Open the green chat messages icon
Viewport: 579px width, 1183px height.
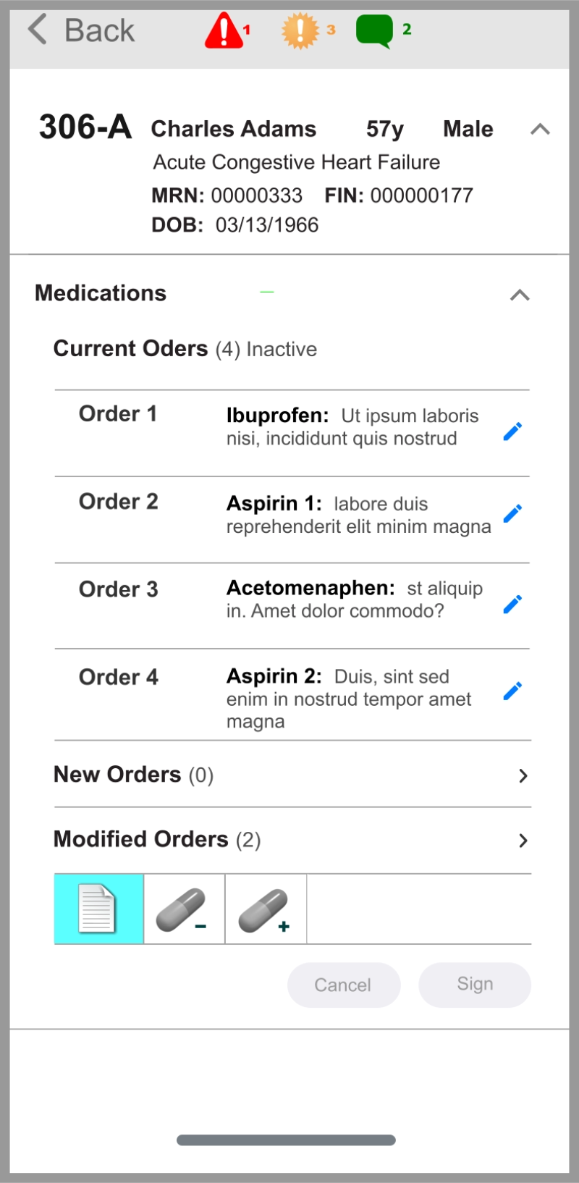pos(374,31)
